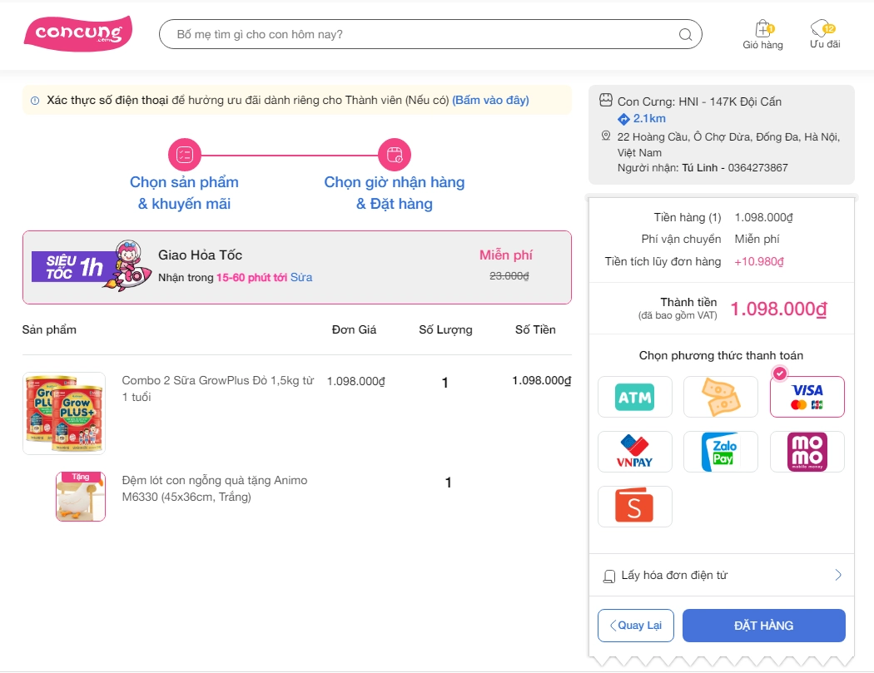This screenshot has width=874, height=673.
Task: Click the Con Cung logo
Action: coord(77,33)
